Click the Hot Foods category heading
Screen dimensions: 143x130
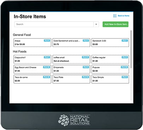click(20, 52)
